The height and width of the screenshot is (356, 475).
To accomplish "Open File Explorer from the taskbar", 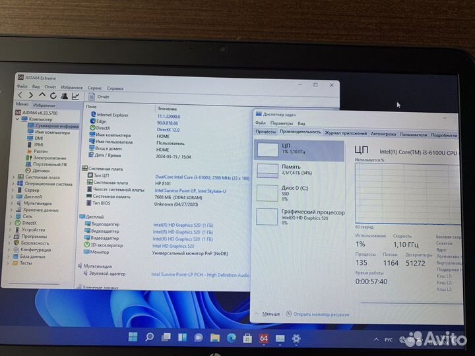I will 215,338.
